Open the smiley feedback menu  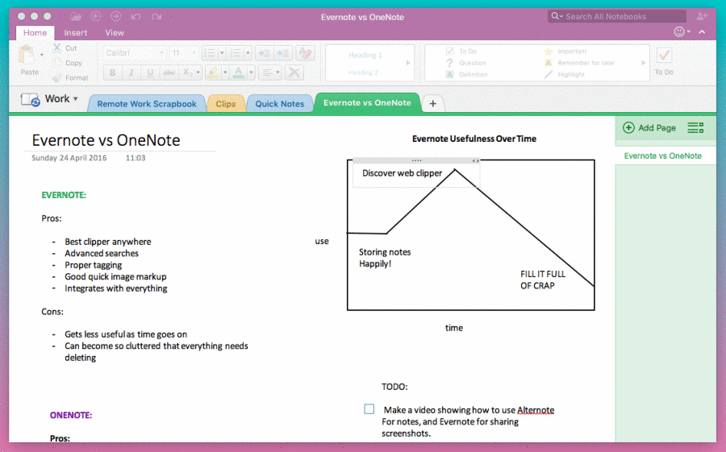pos(682,32)
